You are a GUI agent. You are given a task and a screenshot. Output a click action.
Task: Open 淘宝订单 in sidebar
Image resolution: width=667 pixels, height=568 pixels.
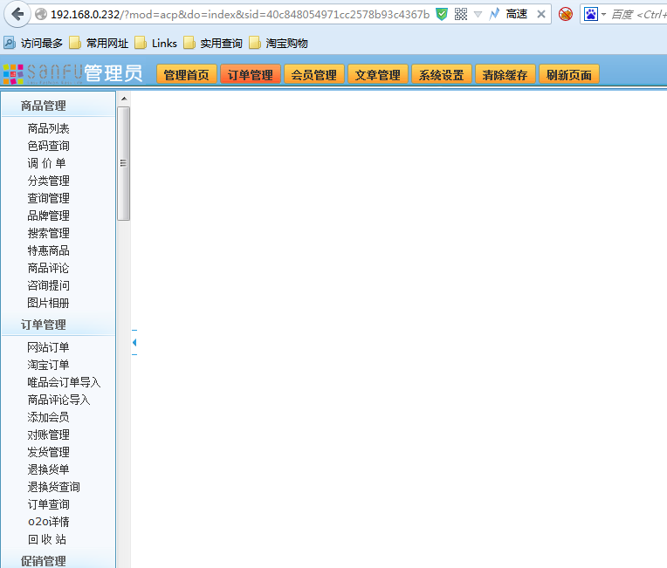tap(49, 365)
